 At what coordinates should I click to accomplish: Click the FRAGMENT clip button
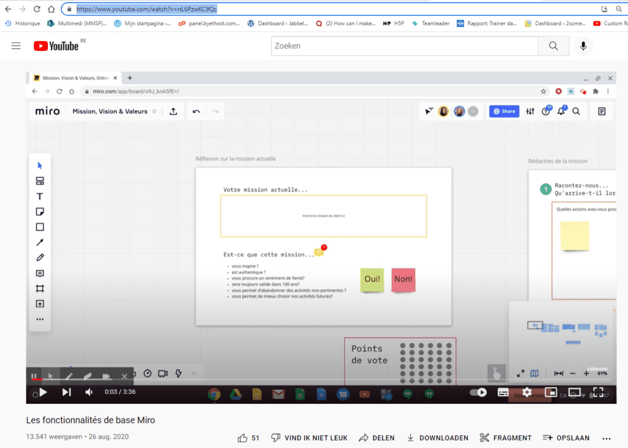[x=505, y=438]
